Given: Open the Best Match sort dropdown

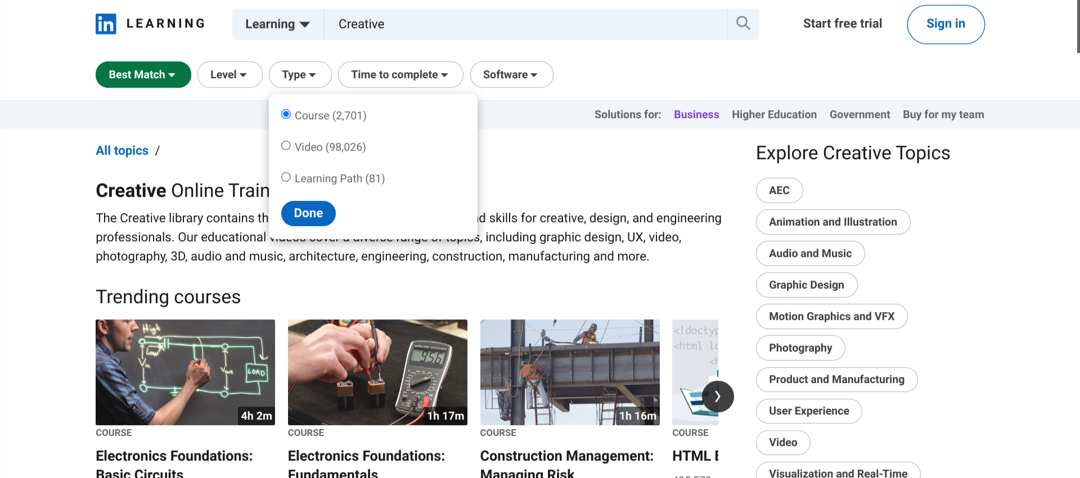Looking at the screenshot, I should [x=143, y=75].
